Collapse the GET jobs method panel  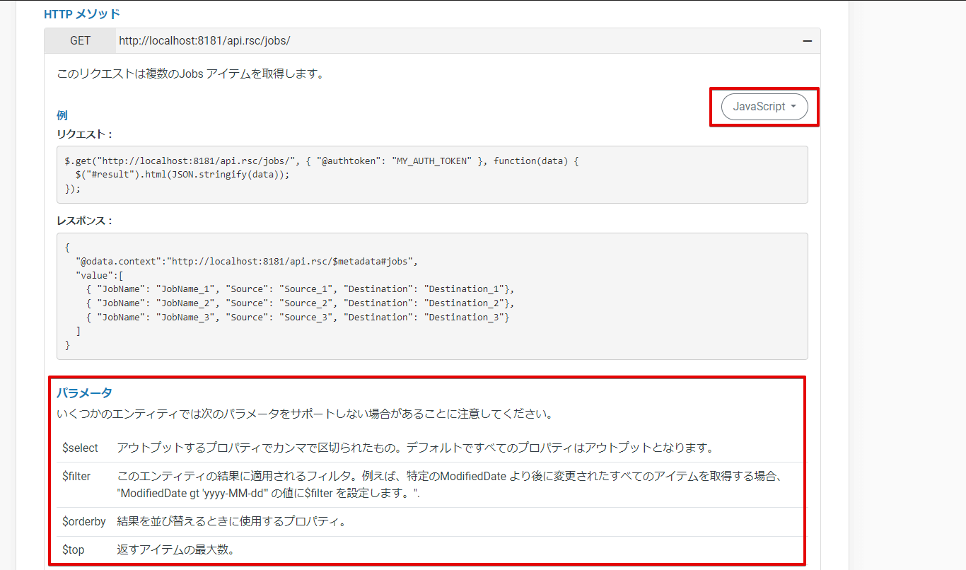807,41
